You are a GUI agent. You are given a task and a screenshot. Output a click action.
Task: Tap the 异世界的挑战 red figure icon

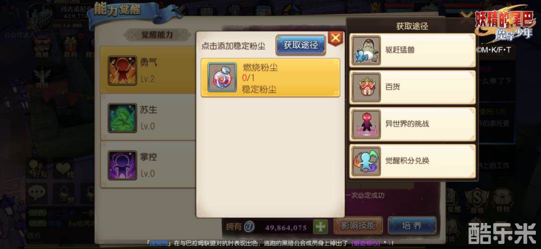coord(366,124)
